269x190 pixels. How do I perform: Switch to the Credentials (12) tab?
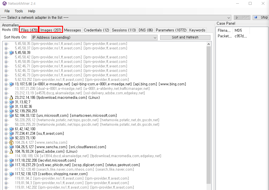(97, 30)
